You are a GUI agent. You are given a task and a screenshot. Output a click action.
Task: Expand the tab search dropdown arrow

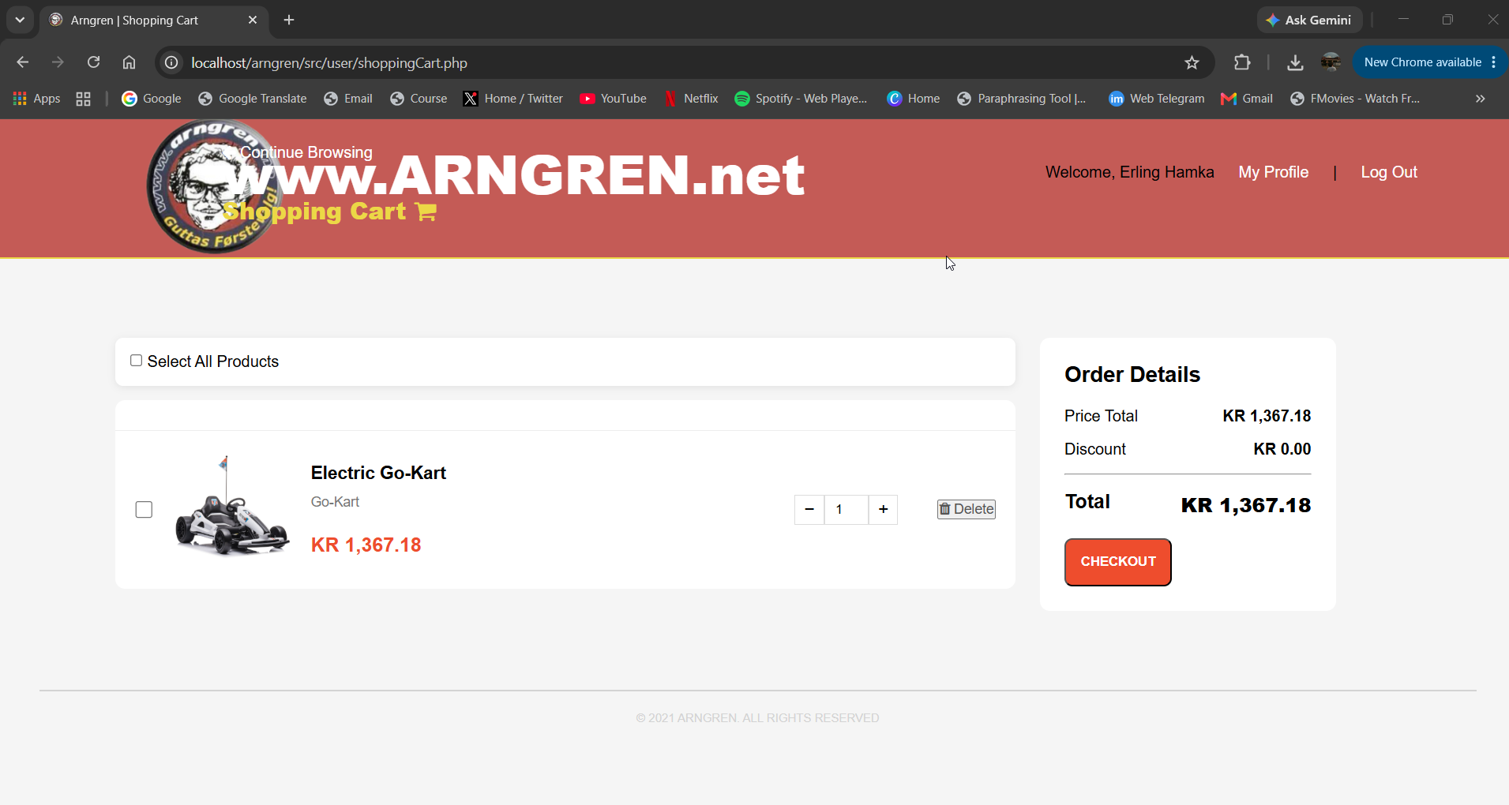(x=20, y=20)
